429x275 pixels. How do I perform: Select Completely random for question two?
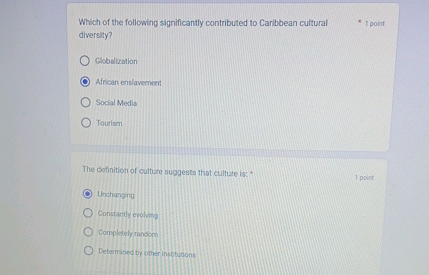click(x=88, y=232)
